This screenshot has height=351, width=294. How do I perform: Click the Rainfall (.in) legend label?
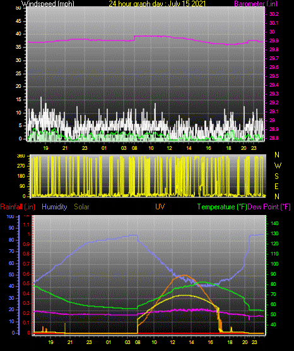[18, 207]
